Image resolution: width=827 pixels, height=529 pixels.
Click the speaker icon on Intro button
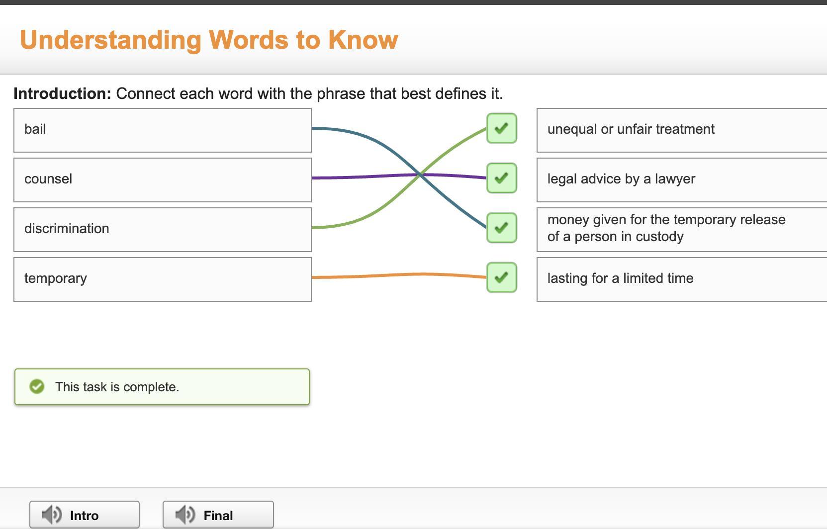52,515
